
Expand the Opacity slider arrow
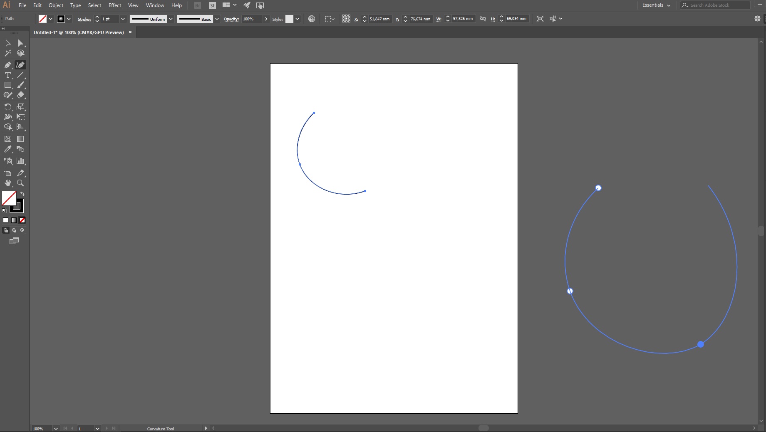tap(266, 19)
